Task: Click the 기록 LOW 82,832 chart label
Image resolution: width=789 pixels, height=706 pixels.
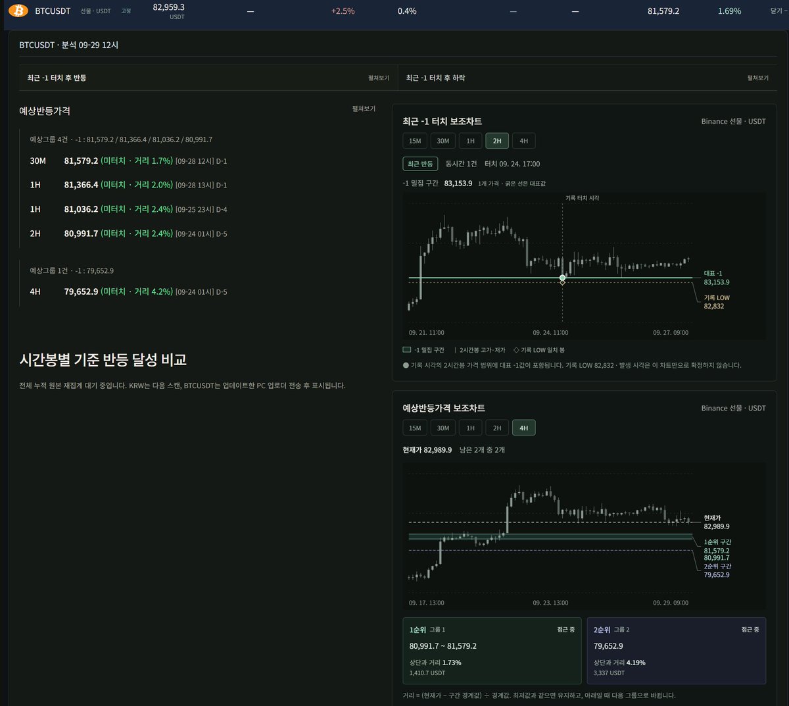Action: click(x=717, y=302)
